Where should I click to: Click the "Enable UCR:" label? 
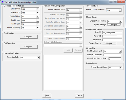tap(15, 9)
